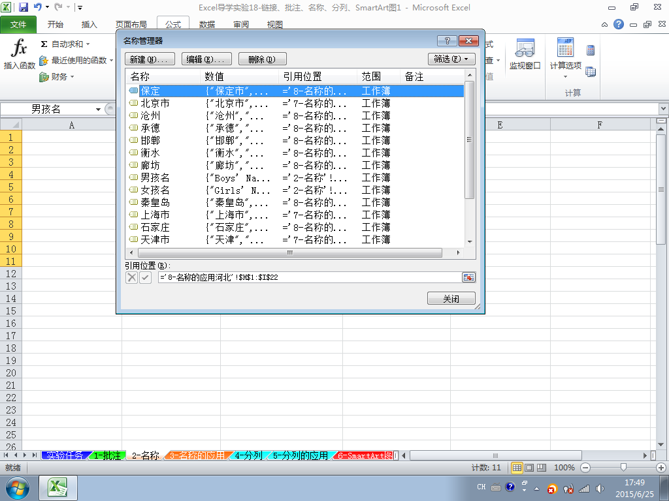Image resolution: width=669 pixels, height=501 pixels.
Task: Click the Undo icon
Action: tap(37, 7)
